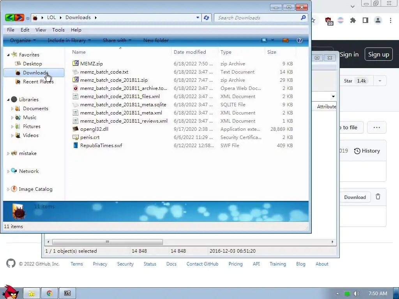The height and width of the screenshot is (299, 399).
Task: Open the Contact GitHub footer link
Action: click(x=202, y=264)
